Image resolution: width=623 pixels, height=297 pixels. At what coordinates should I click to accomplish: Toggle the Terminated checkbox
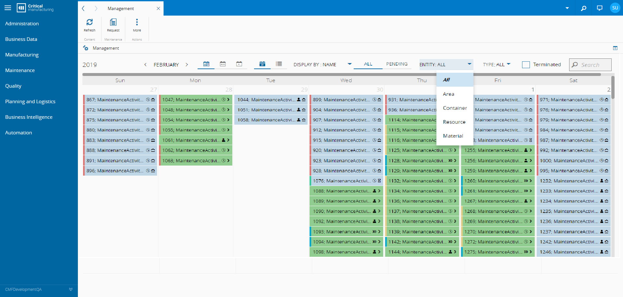click(526, 65)
